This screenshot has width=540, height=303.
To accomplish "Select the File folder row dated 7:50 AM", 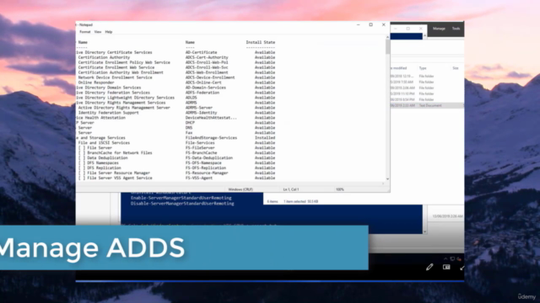I will (x=427, y=82).
